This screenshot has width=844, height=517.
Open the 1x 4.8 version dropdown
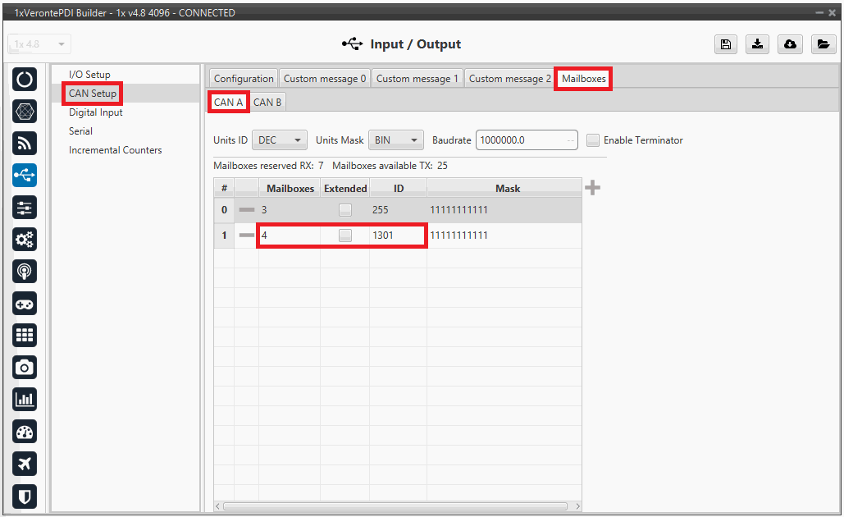(x=39, y=44)
